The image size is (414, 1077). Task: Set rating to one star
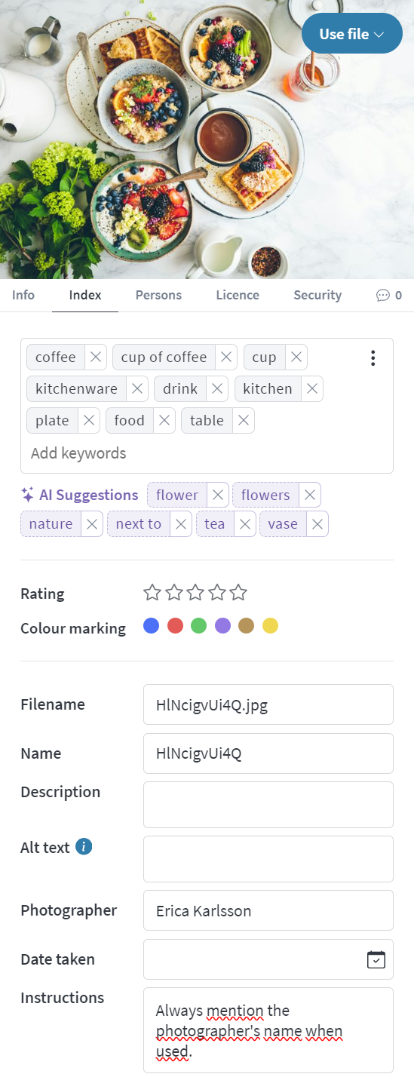152,593
